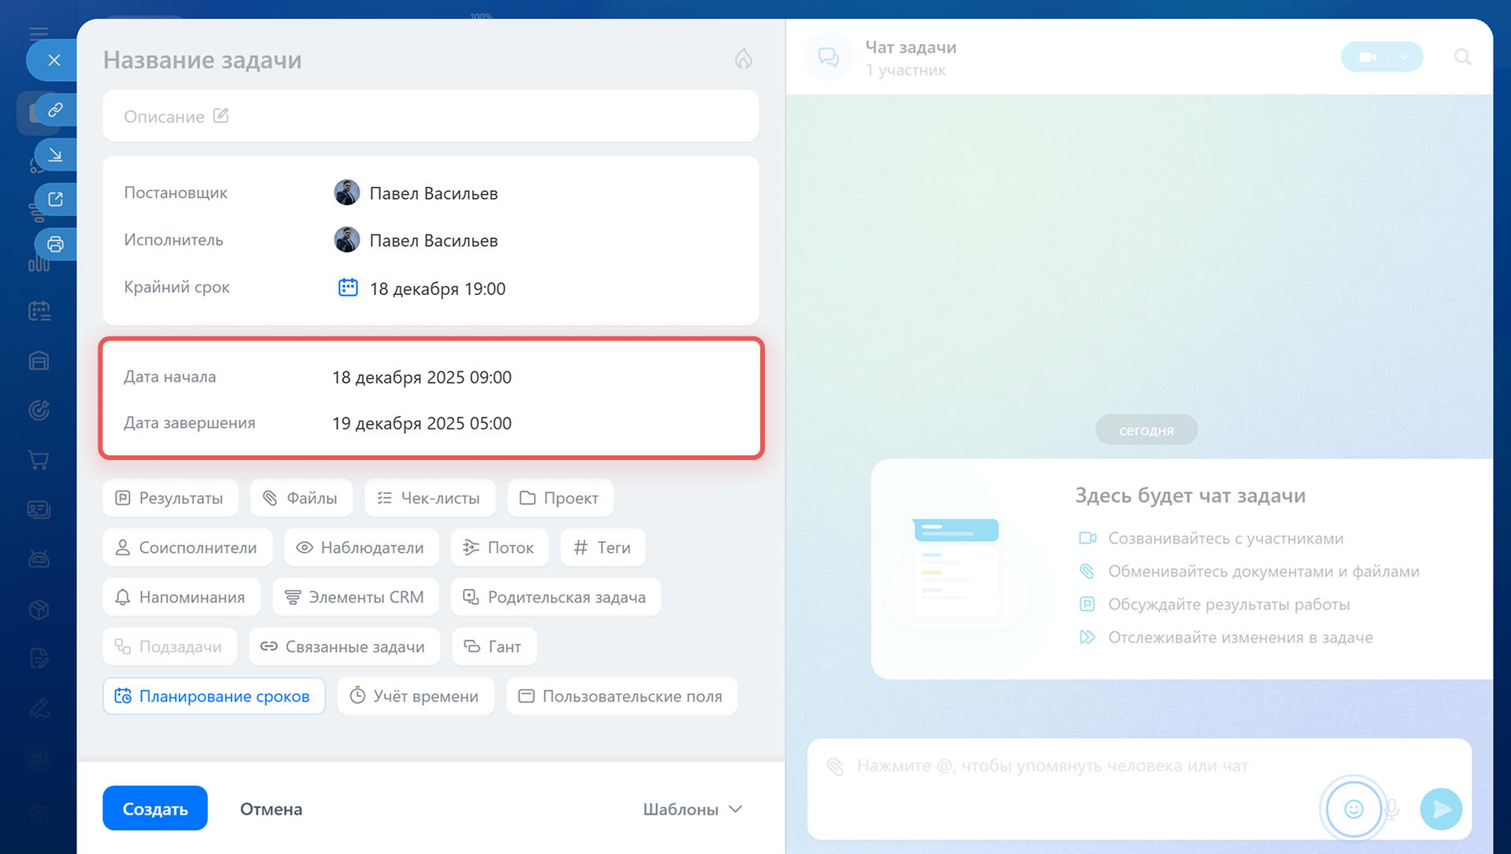Expand the video call dropdown arrow

(1404, 57)
